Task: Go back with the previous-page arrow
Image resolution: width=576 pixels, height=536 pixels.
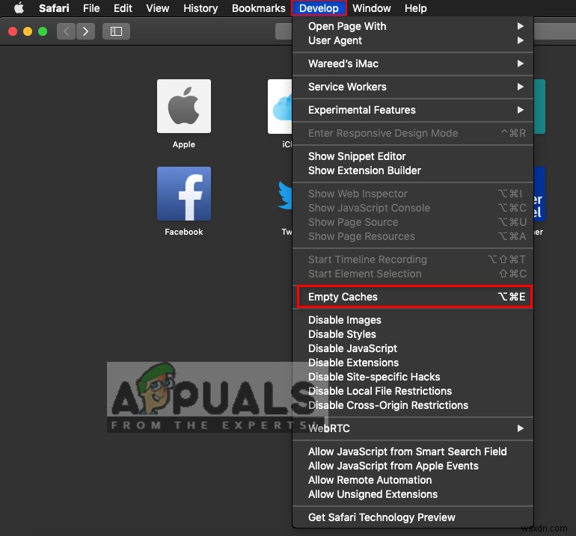Action: [66, 31]
